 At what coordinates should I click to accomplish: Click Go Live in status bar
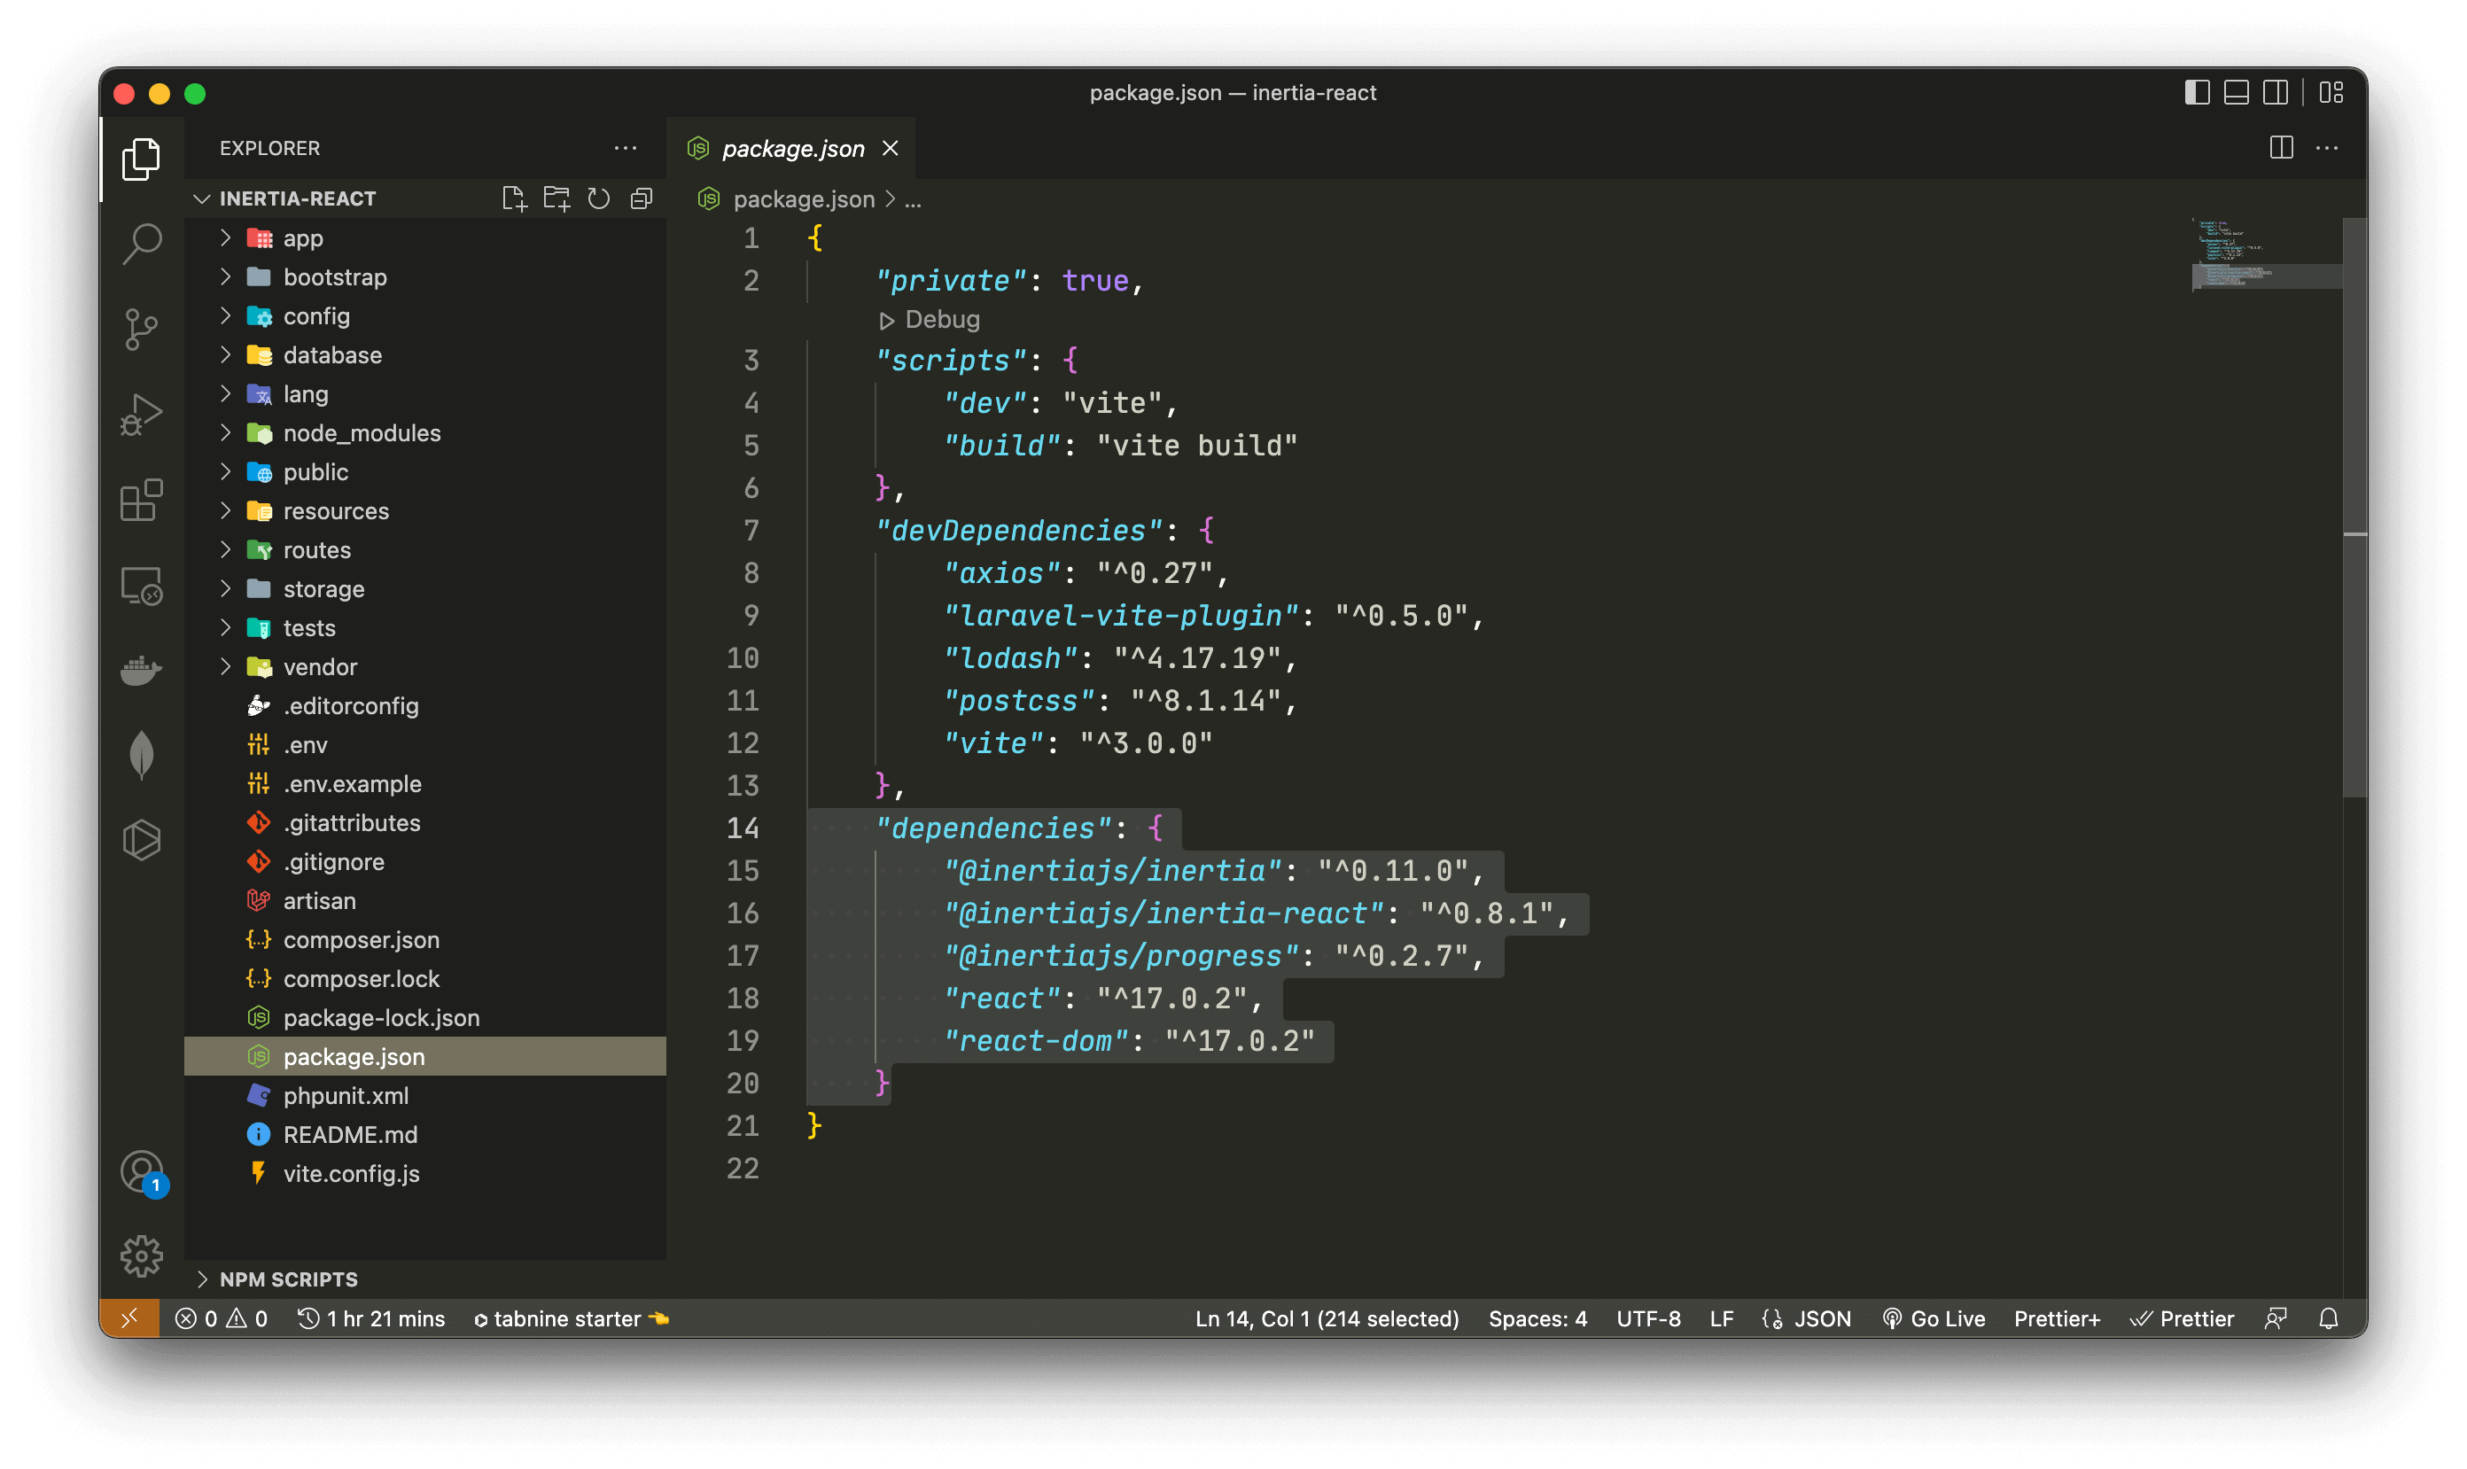point(1934,1318)
